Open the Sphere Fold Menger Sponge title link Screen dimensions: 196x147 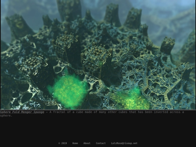pyautogui.click(x=22, y=112)
